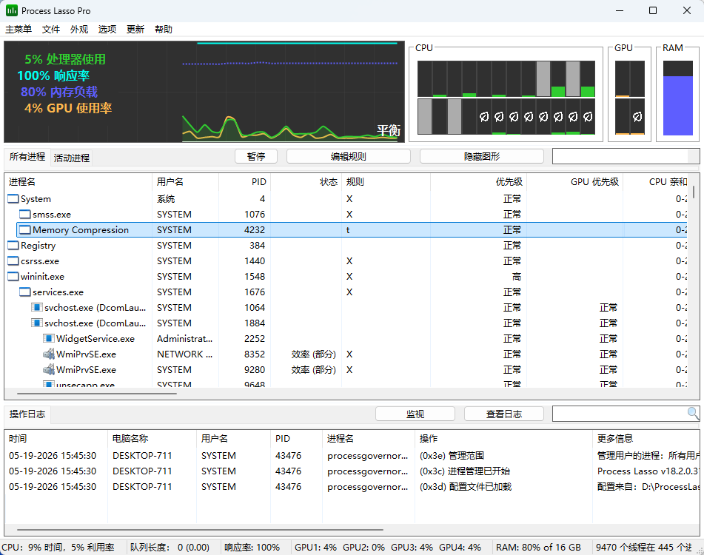Click the csrss.exe process icon
Viewport: 704px width, 555px height.
[13, 261]
